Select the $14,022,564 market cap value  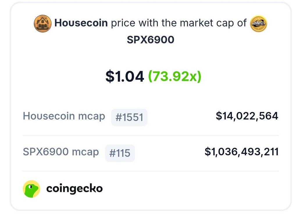(x=247, y=116)
